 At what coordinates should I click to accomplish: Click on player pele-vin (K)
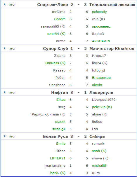point(102,107)
